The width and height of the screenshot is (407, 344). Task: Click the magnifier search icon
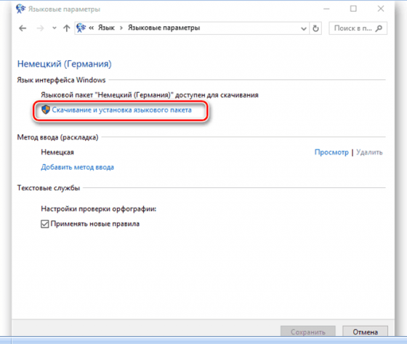click(379, 28)
